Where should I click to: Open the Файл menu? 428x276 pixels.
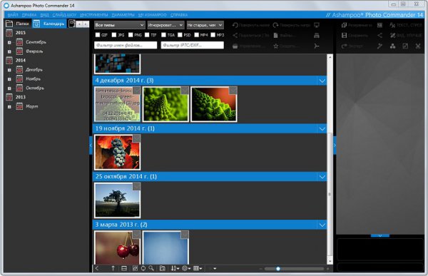[13, 15]
